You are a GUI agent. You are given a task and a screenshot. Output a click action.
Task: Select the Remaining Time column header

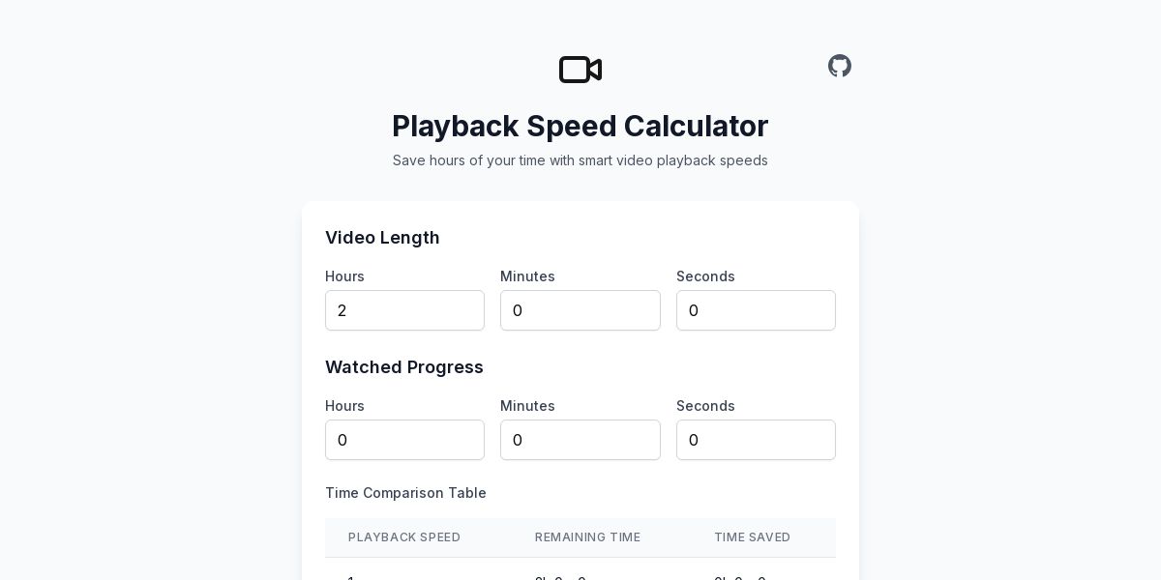tap(587, 537)
